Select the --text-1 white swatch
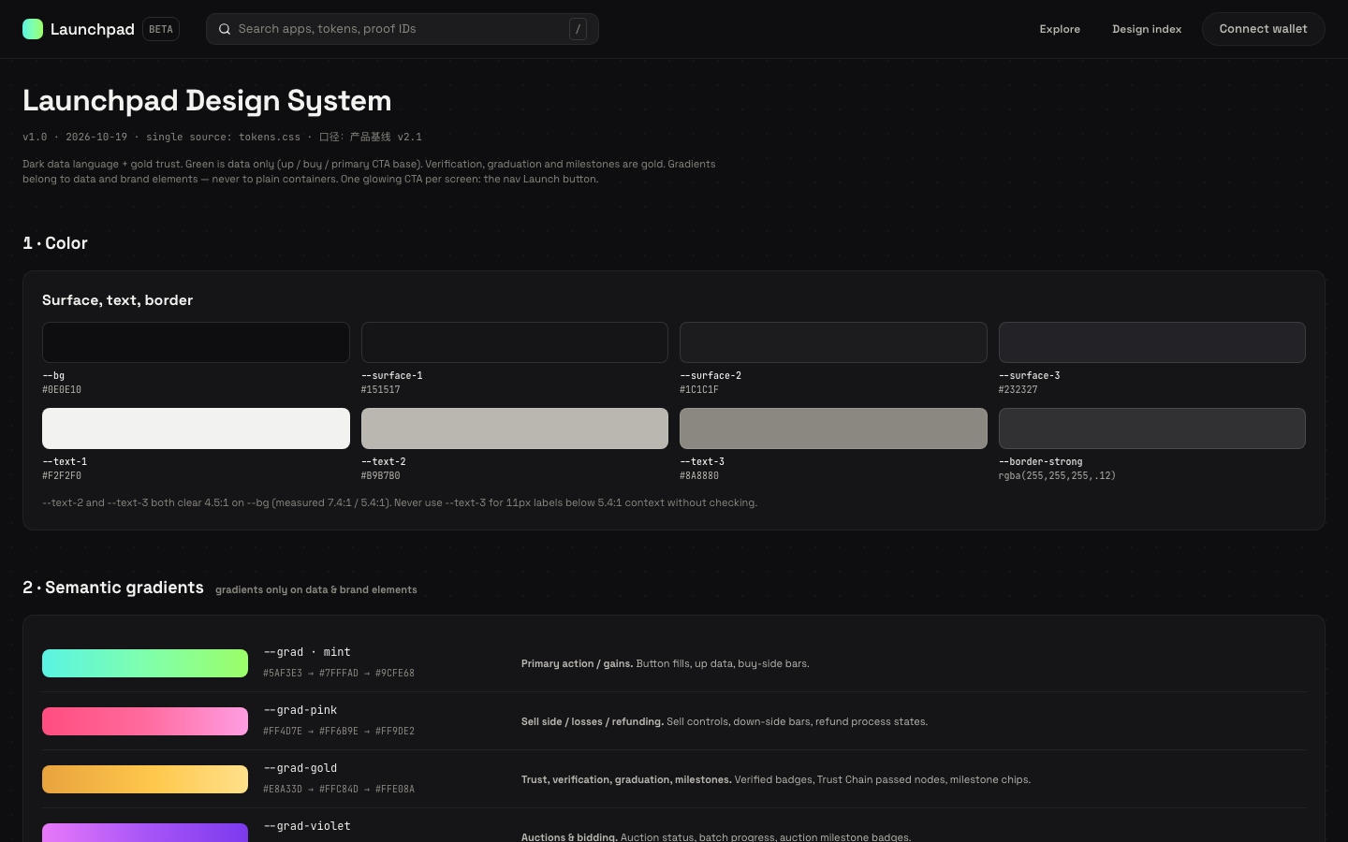The width and height of the screenshot is (1348, 842). pos(196,428)
